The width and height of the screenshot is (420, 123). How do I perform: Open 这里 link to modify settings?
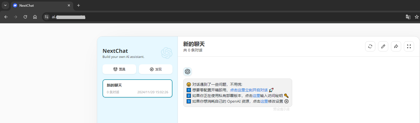point(264,101)
